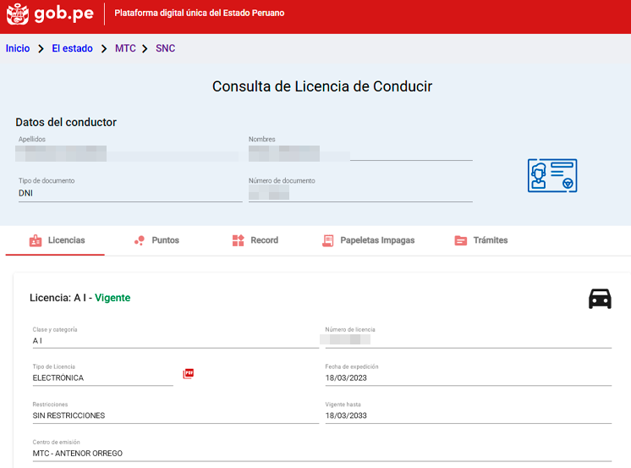This screenshot has height=468, width=631.
Task: Click the Licencias badge icon
Action: [x=36, y=240]
